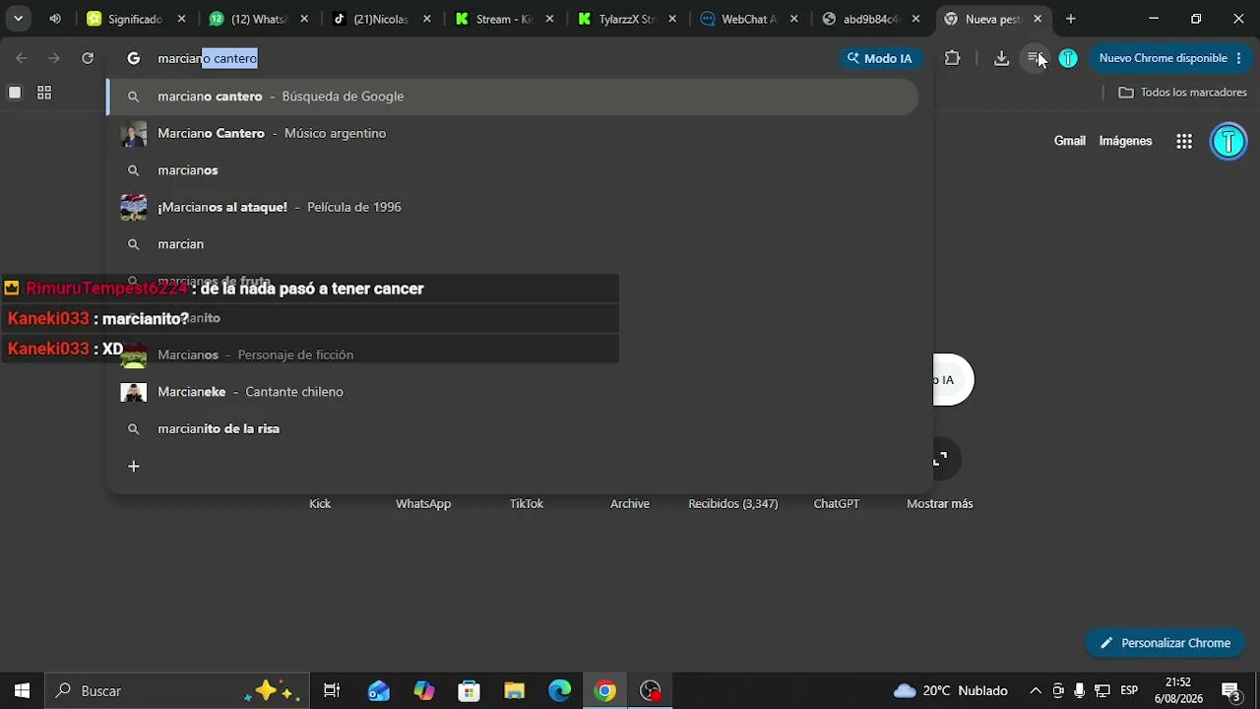
Task: Click the Archive shortcut
Action: point(630,503)
